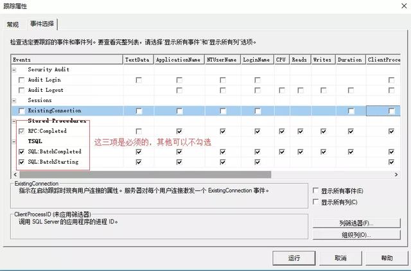Viewport: 411px width, 271px height.
Task: Check Duration for ExistingConnection row
Action: click(351, 111)
